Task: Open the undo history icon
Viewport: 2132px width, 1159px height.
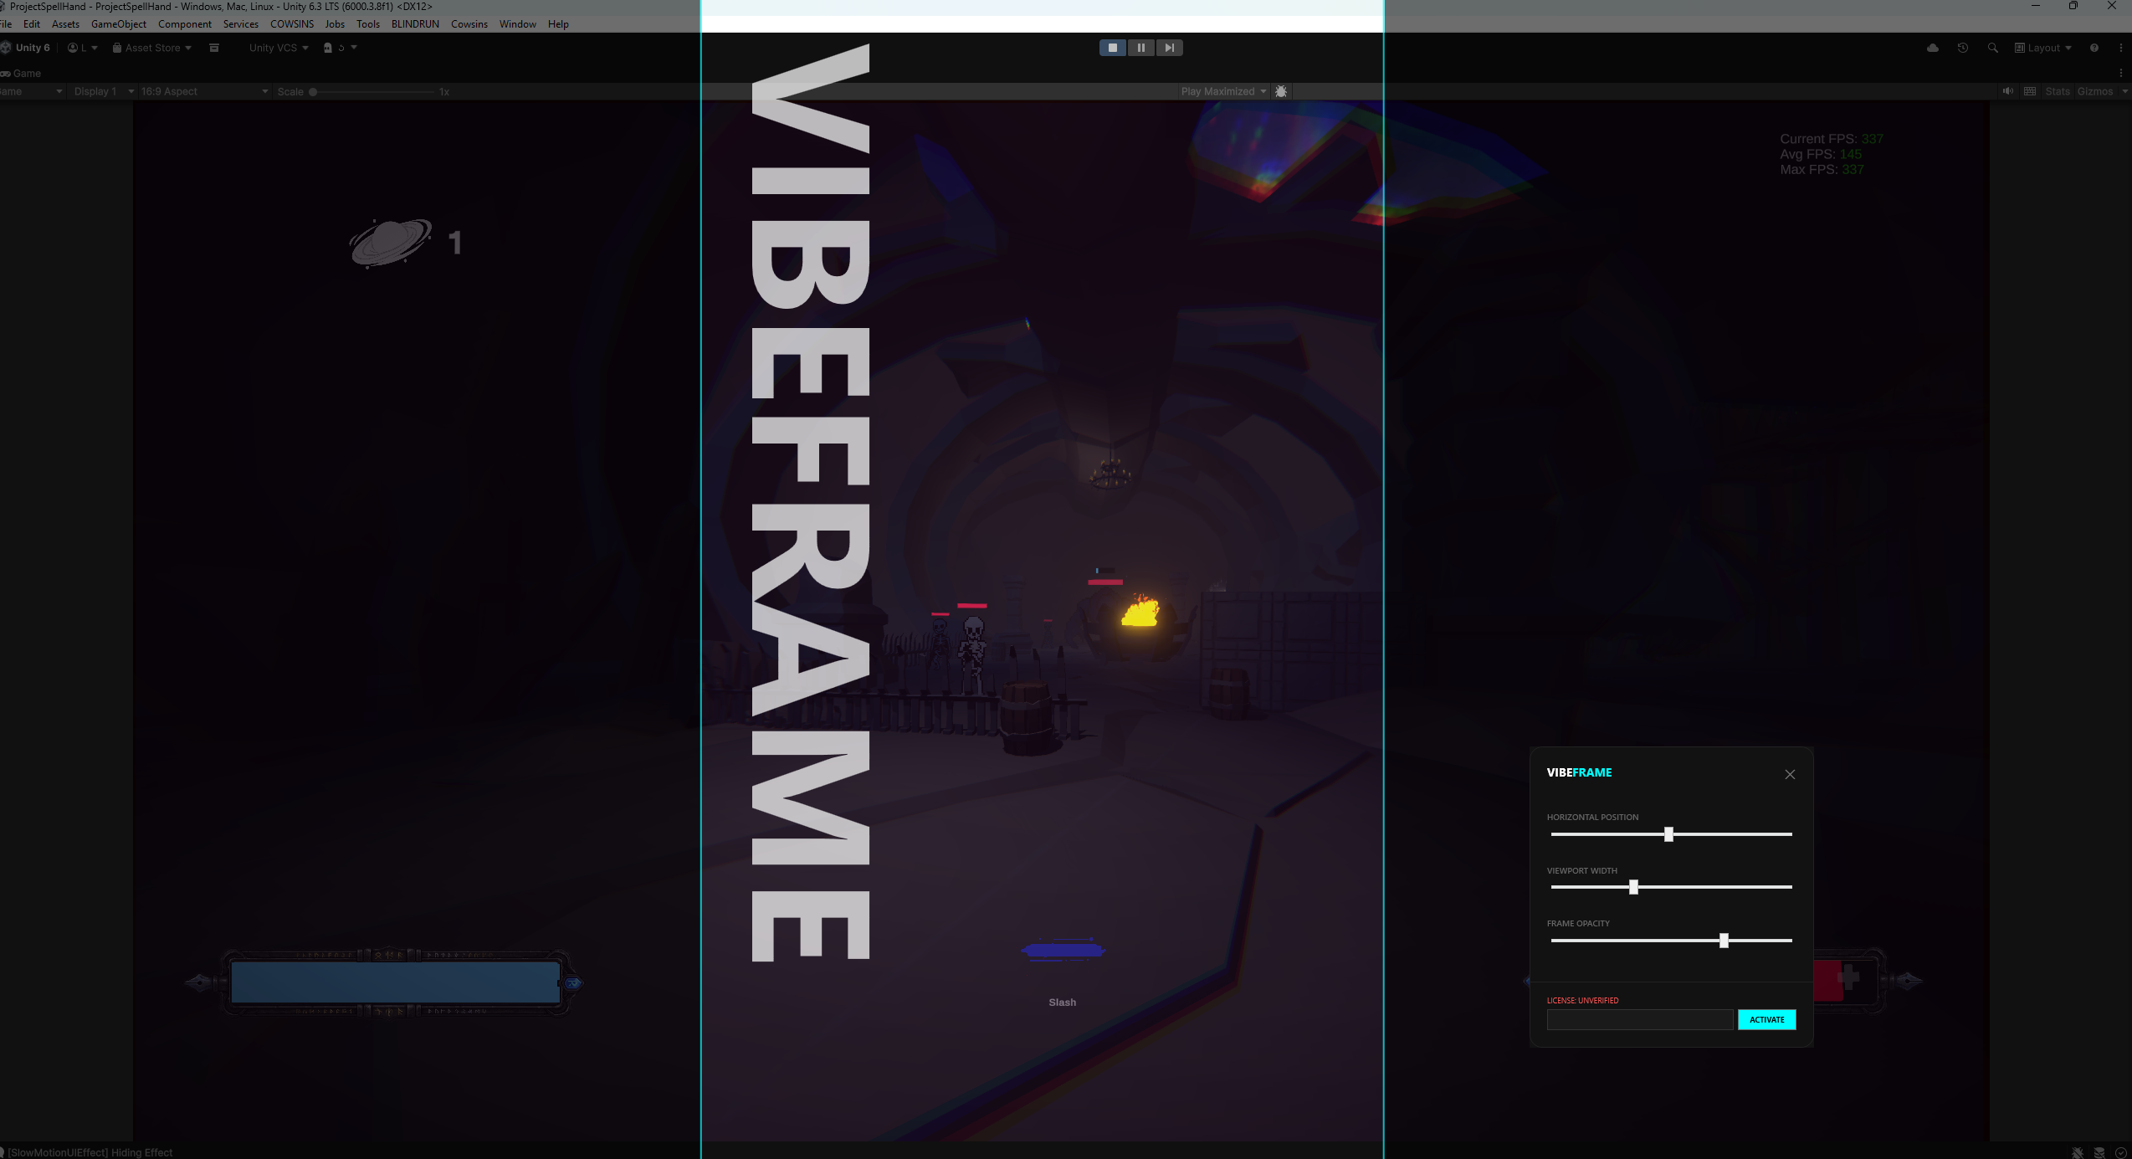Action: pyautogui.click(x=1962, y=48)
